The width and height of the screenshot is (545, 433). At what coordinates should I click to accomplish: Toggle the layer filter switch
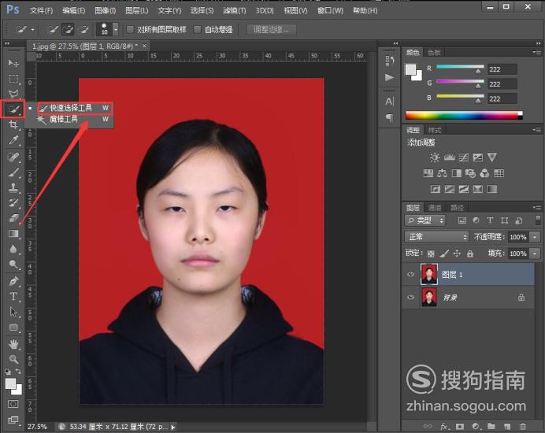tap(538, 220)
